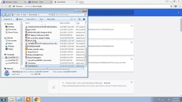182x102 pixels.
Task: Click the Explorer forward arrow button
Action: [7, 14]
